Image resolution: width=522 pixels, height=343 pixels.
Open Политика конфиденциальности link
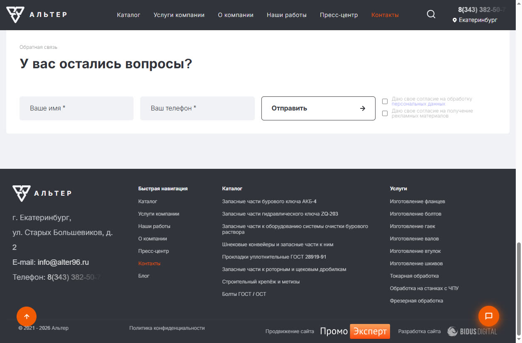click(167, 328)
